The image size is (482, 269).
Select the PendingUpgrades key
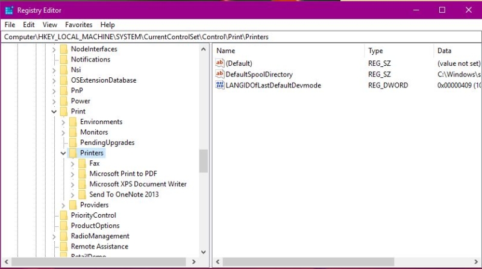107,142
